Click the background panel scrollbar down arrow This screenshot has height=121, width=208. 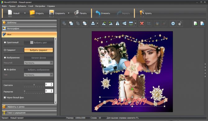pyautogui.click(x=56, y=102)
